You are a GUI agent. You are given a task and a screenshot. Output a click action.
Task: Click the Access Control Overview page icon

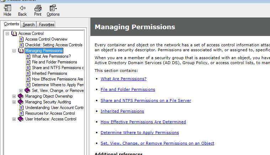tap(21, 39)
